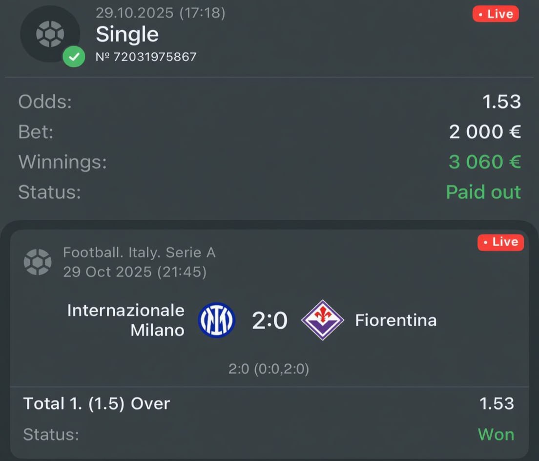Click the 3 060 € winnings amount
The width and height of the screenshot is (539, 461).
pyautogui.click(x=484, y=162)
